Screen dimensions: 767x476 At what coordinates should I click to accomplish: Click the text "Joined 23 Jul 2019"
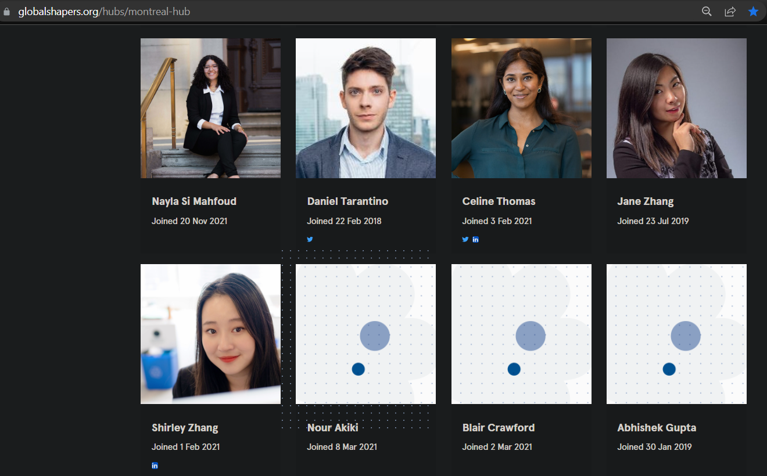(653, 221)
